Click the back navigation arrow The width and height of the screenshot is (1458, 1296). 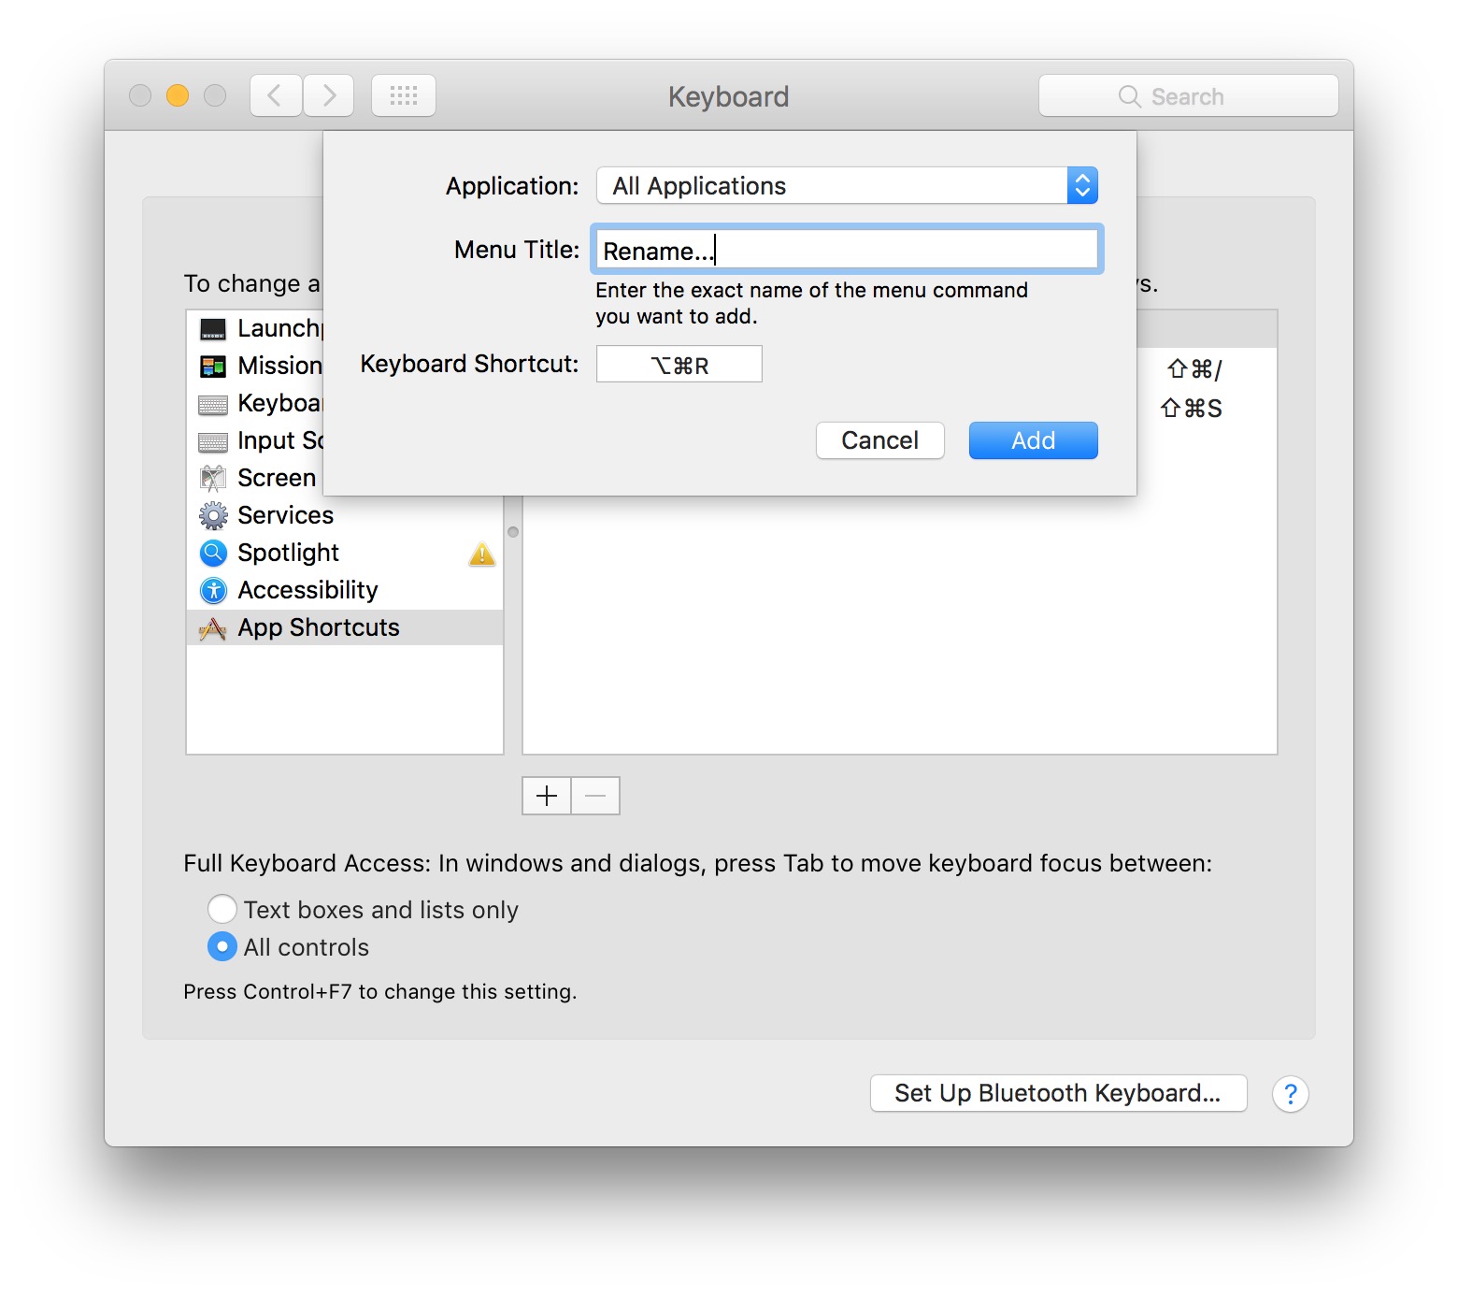tap(275, 94)
